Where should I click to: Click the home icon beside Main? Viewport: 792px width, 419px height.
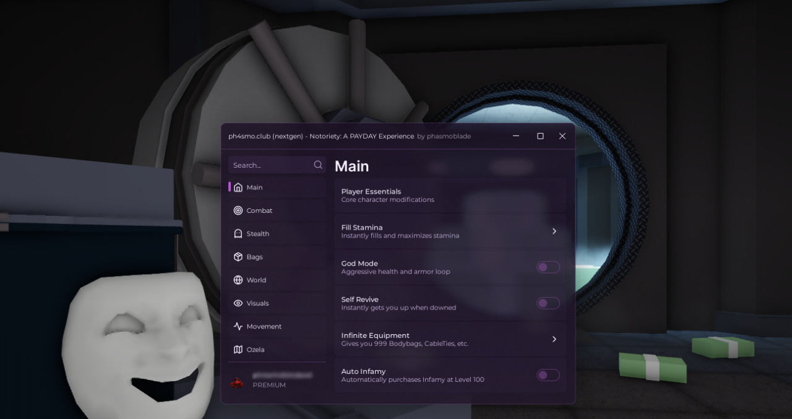[x=238, y=188]
